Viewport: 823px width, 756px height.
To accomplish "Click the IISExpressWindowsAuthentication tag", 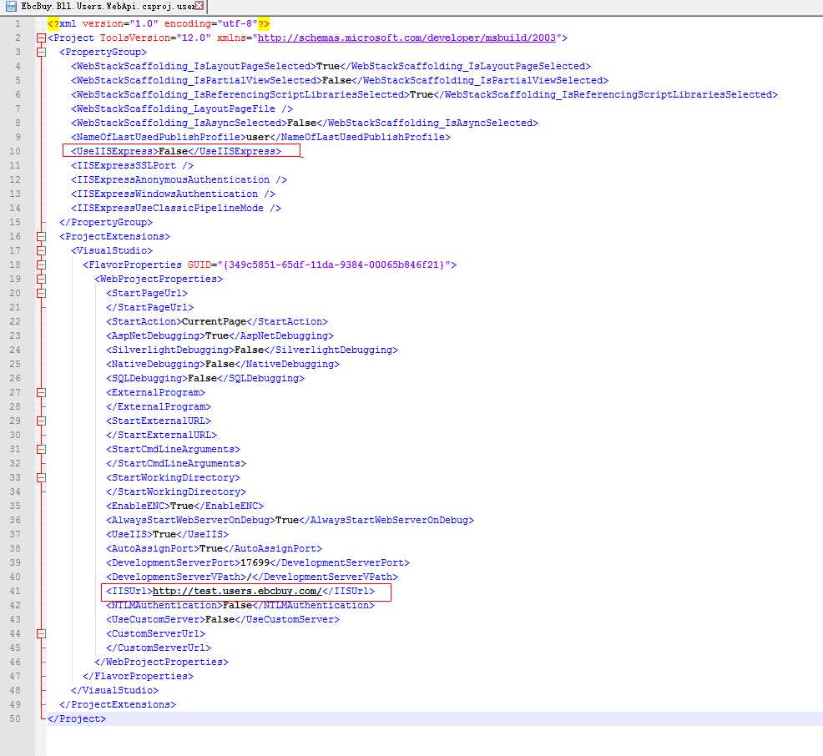I will 174,194.
